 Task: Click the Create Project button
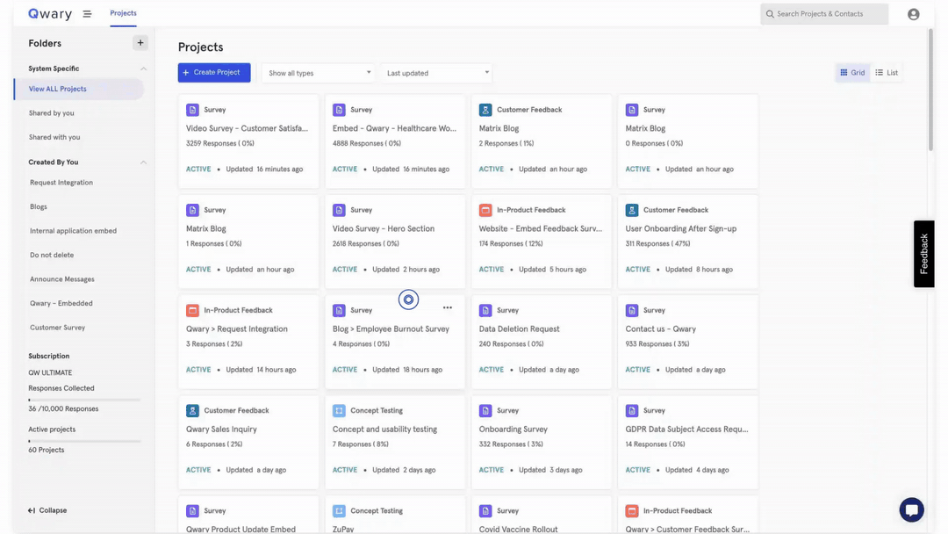(214, 73)
